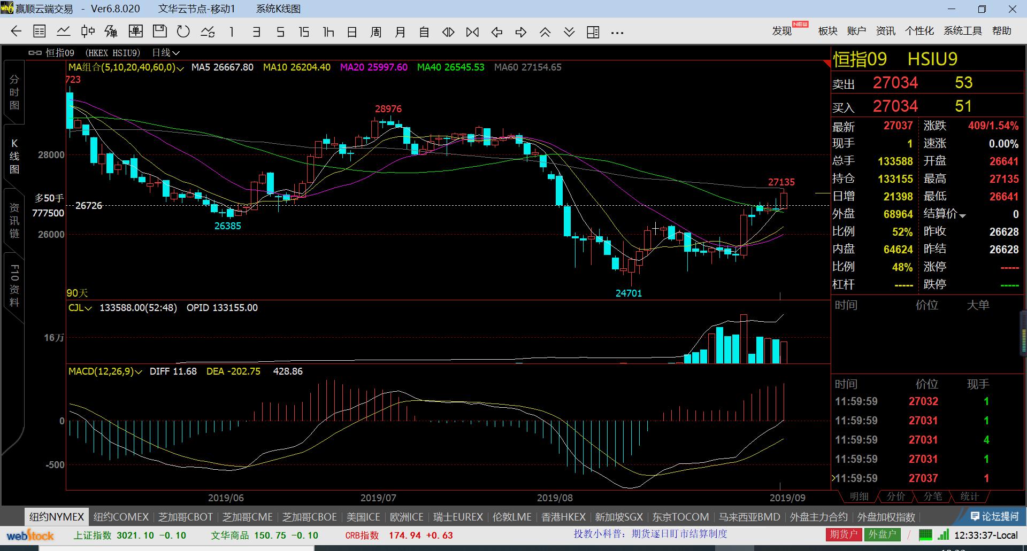The image size is (1027, 551).
Task: Click the red 期货户 account button
Action: (844, 534)
